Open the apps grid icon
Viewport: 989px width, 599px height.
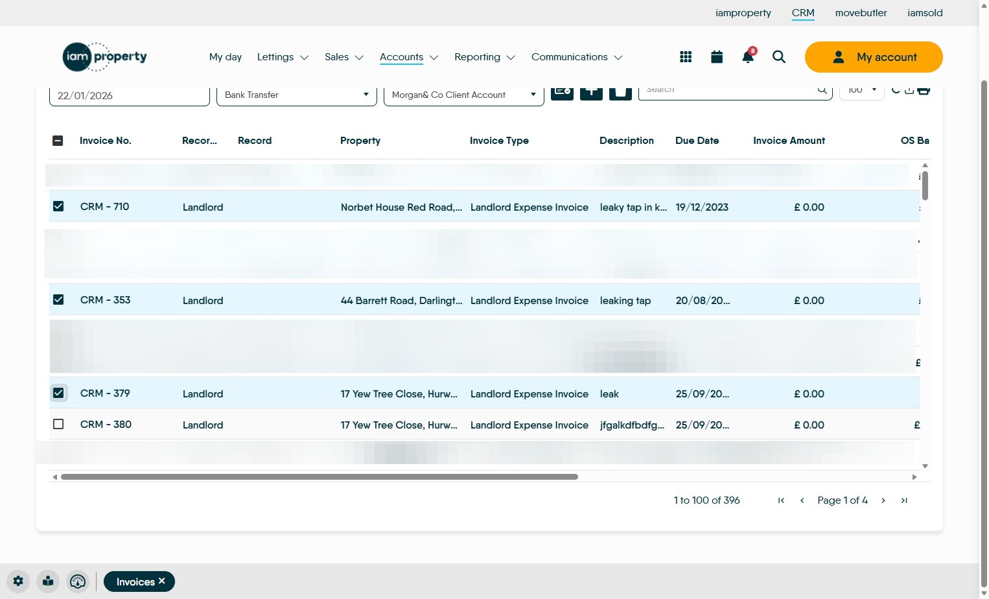pyautogui.click(x=686, y=57)
